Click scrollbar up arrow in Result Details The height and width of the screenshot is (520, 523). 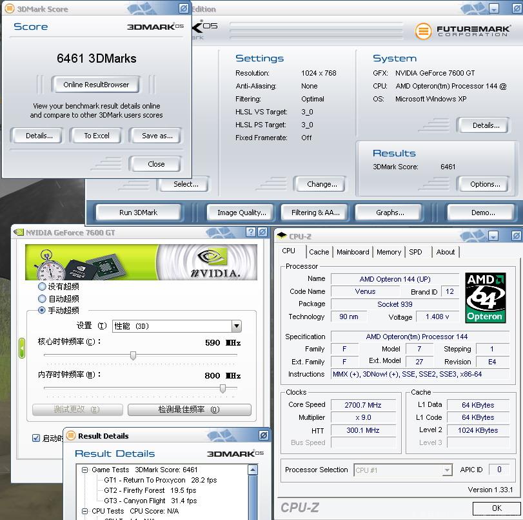pos(253,470)
